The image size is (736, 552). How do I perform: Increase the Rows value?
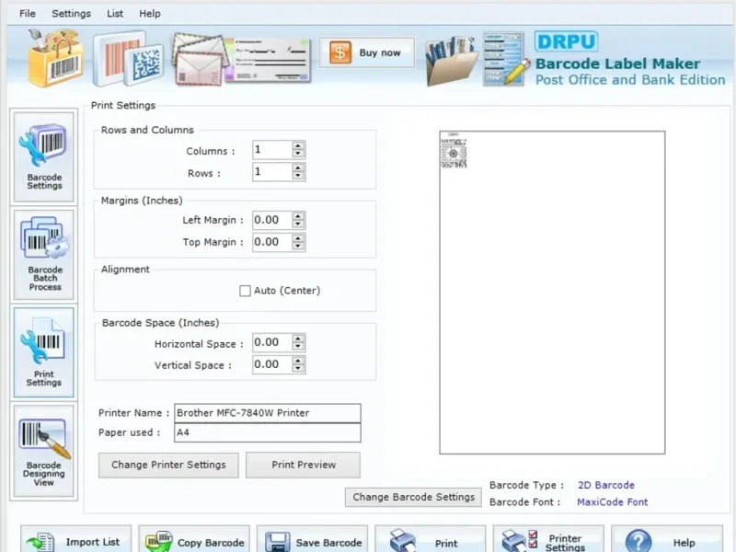[298, 168]
